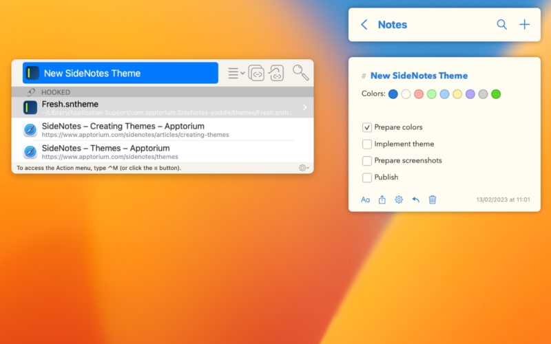Check the Prepare screenshots checkbox
This screenshot has width=551, height=344.
click(367, 161)
